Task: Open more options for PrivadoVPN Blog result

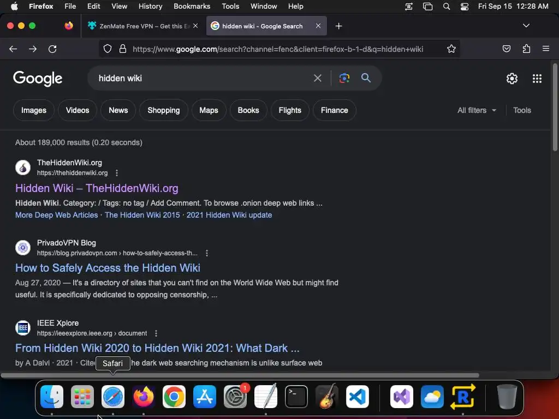Action: [x=207, y=253]
